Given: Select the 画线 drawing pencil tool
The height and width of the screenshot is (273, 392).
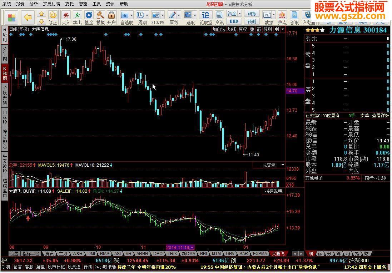Looking at the screenshot, I should click(172, 15).
